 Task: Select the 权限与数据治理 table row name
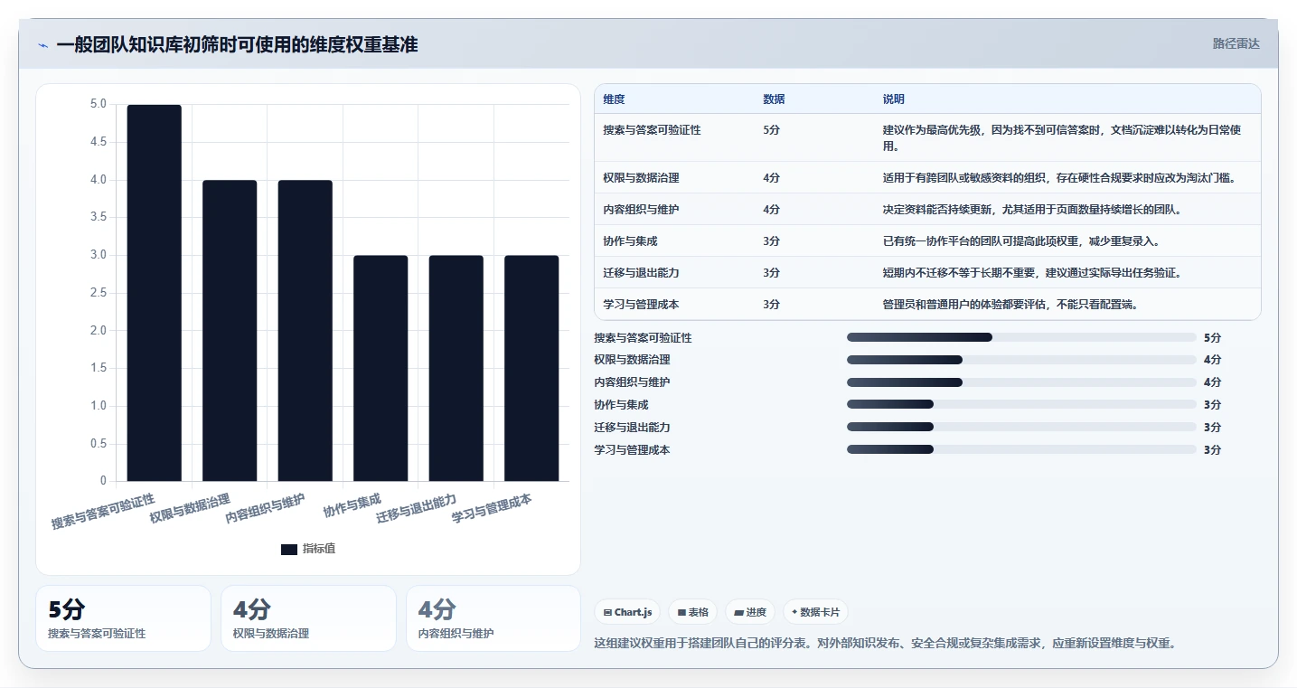(x=641, y=178)
